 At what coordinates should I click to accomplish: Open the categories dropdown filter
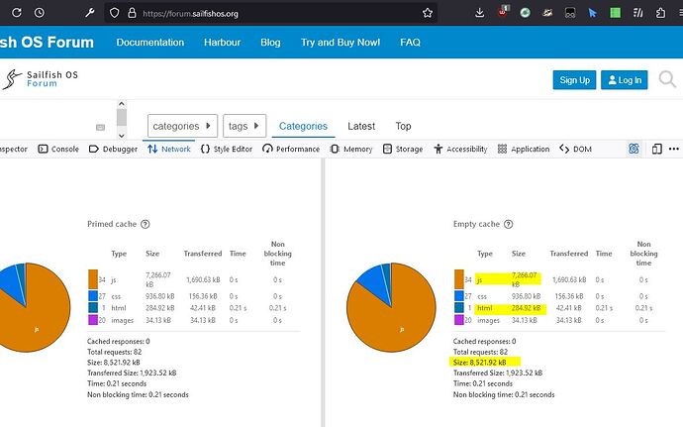(x=182, y=126)
